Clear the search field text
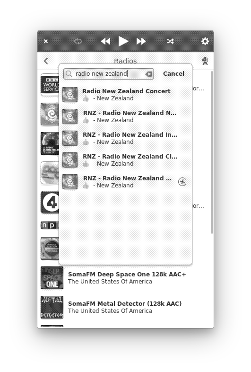Screen dimensions: 251x372 148,74
